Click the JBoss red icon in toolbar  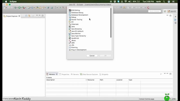click(148, 8)
